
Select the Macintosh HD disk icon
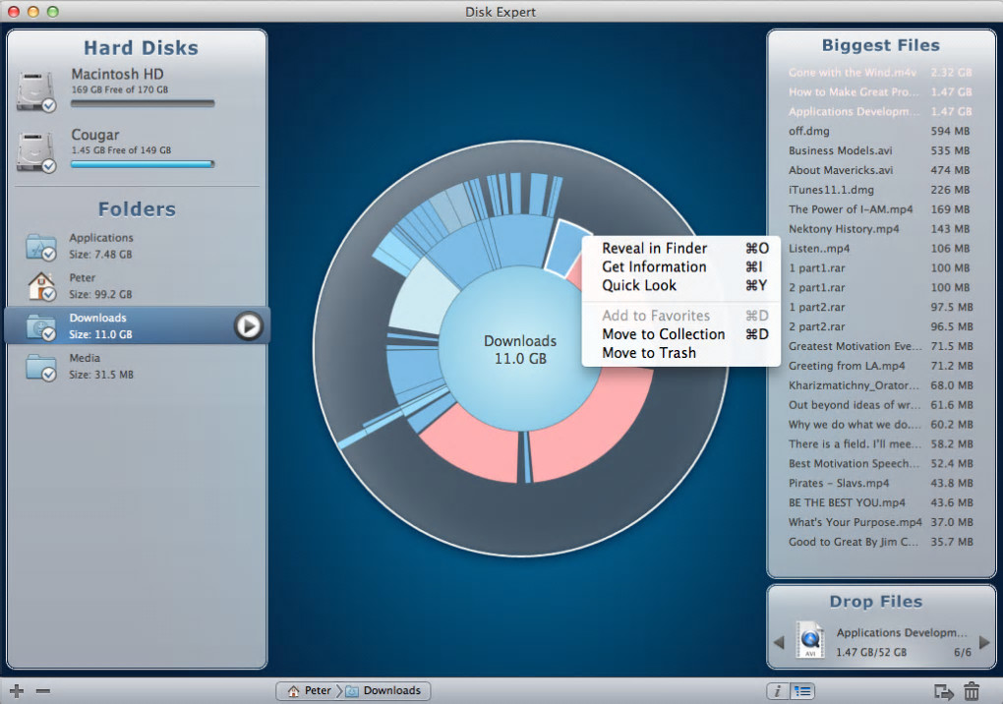35,91
